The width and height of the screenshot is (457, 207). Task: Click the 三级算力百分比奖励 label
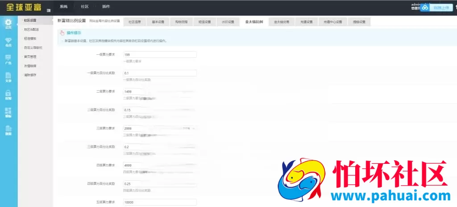pos(101,146)
